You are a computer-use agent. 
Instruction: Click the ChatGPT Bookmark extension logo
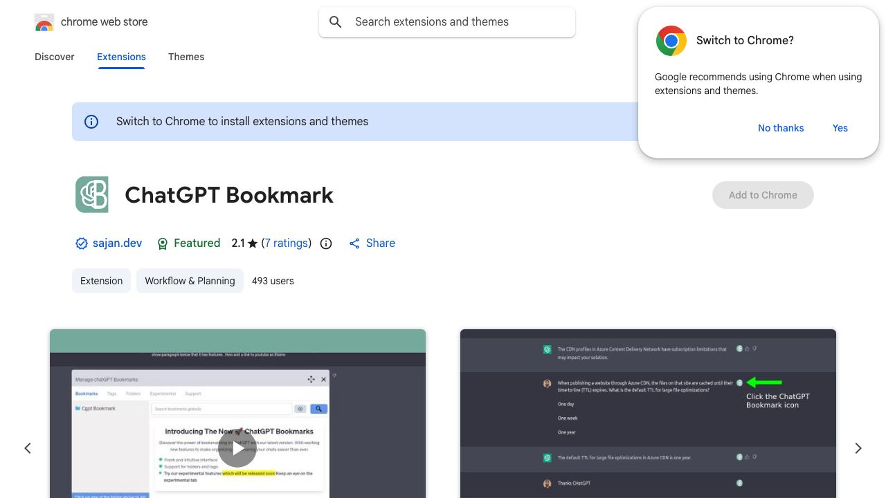92,194
